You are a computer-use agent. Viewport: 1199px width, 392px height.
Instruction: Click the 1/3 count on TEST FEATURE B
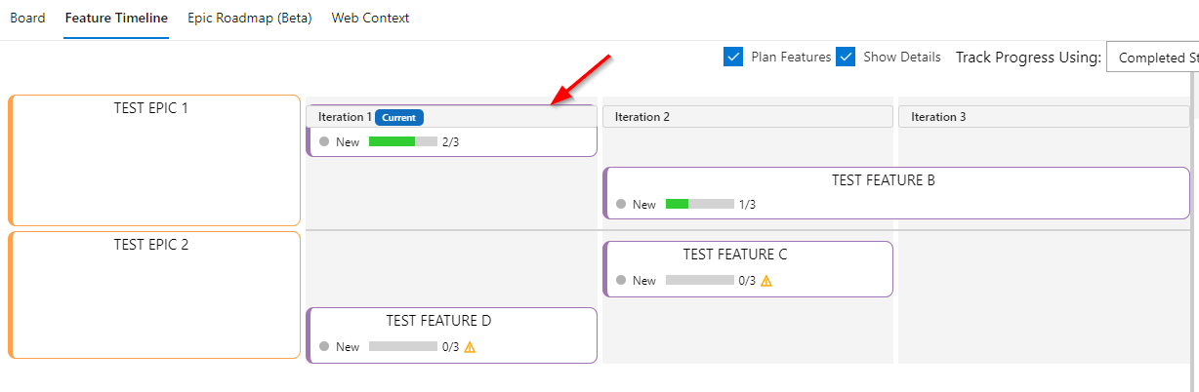pyautogui.click(x=747, y=205)
